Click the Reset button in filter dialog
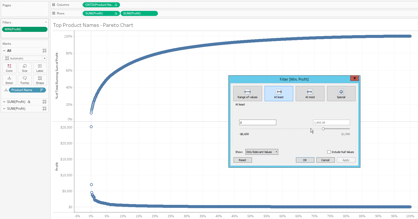The image size is (418, 219). pyautogui.click(x=243, y=160)
